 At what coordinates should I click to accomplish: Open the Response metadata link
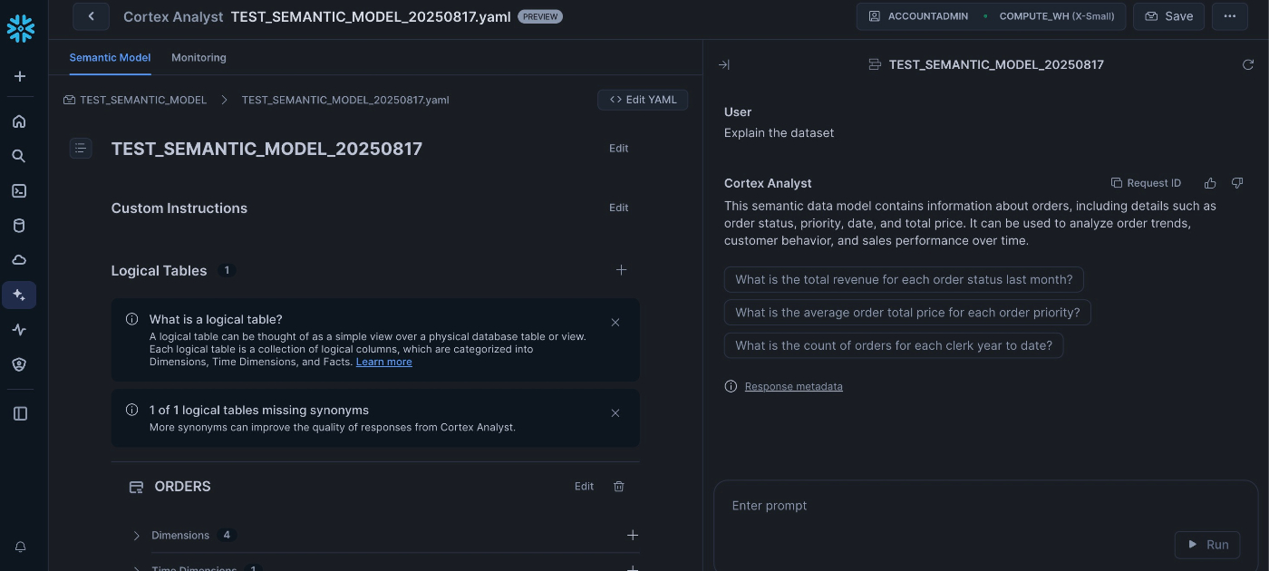[794, 386]
